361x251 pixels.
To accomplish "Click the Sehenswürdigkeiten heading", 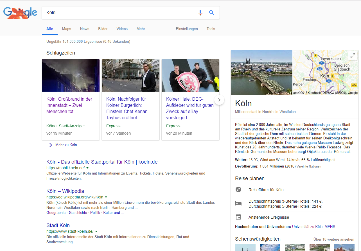I will (x=258, y=239).
